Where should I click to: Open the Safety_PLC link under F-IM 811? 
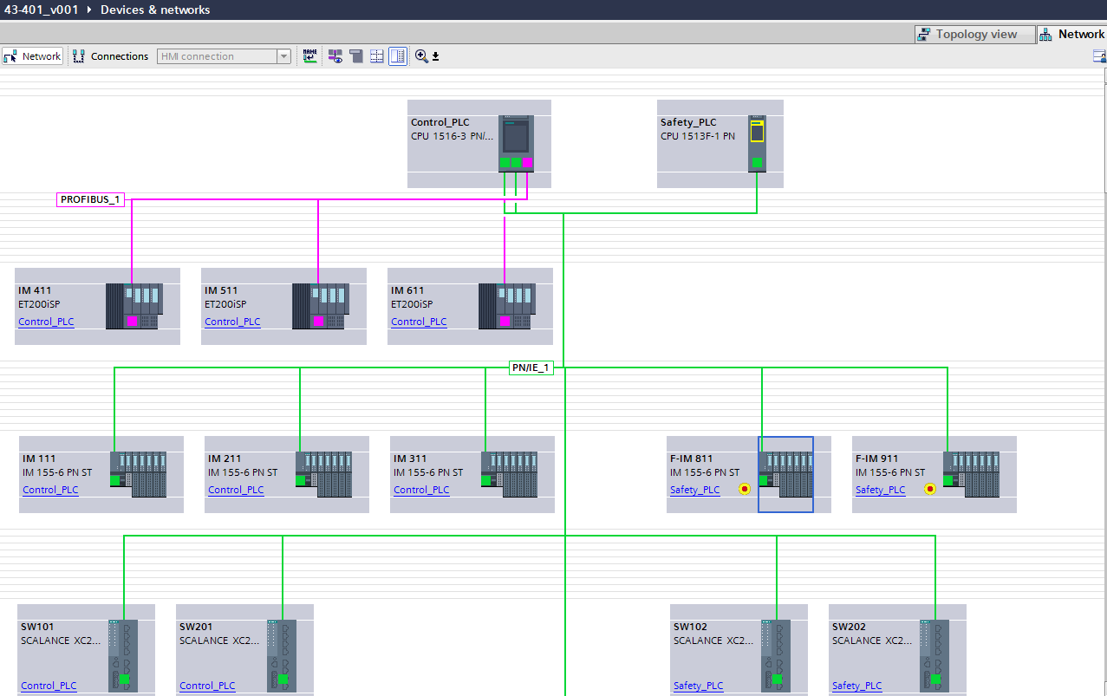(694, 490)
